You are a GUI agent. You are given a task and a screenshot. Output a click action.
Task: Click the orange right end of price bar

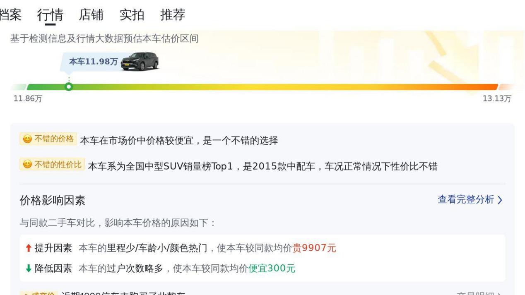pyautogui.click(x=489, y=87)
